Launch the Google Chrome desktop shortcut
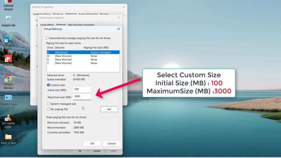This screenshot has width=281, height=158. click(8, 82)
